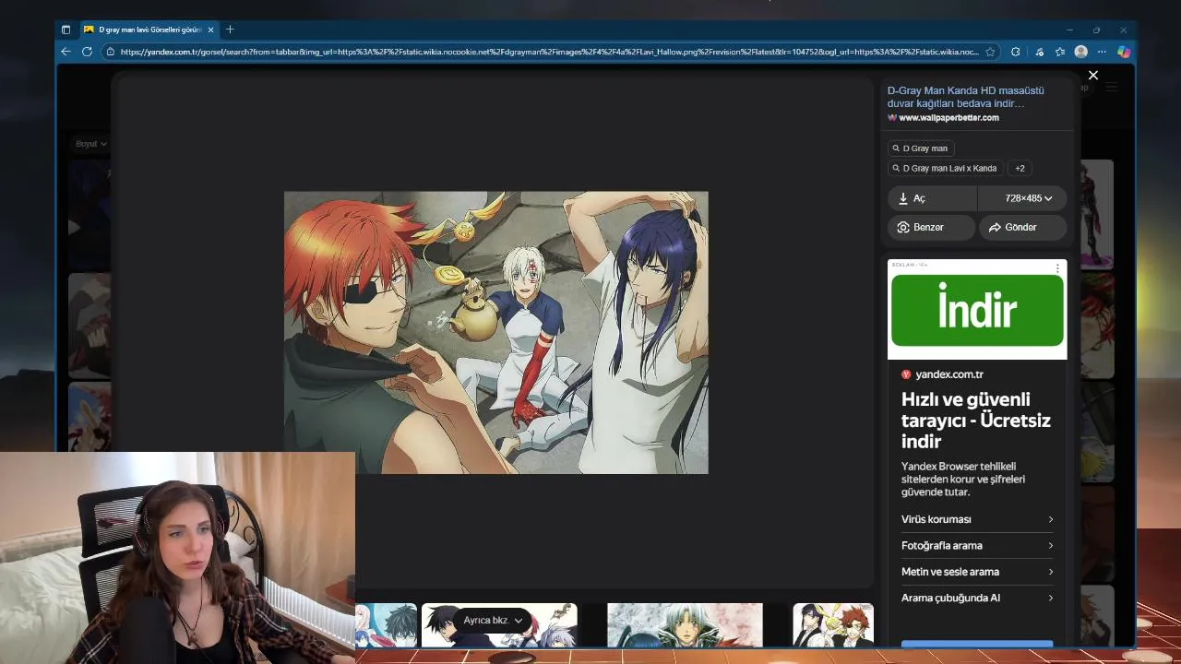Search the D Gray man tag
This screenshot has width=1181, height=664.
pos(921,148)
